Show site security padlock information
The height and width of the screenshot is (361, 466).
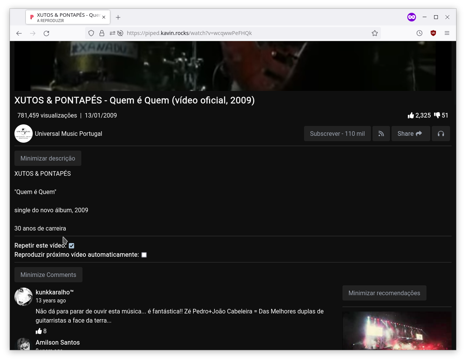102,33
